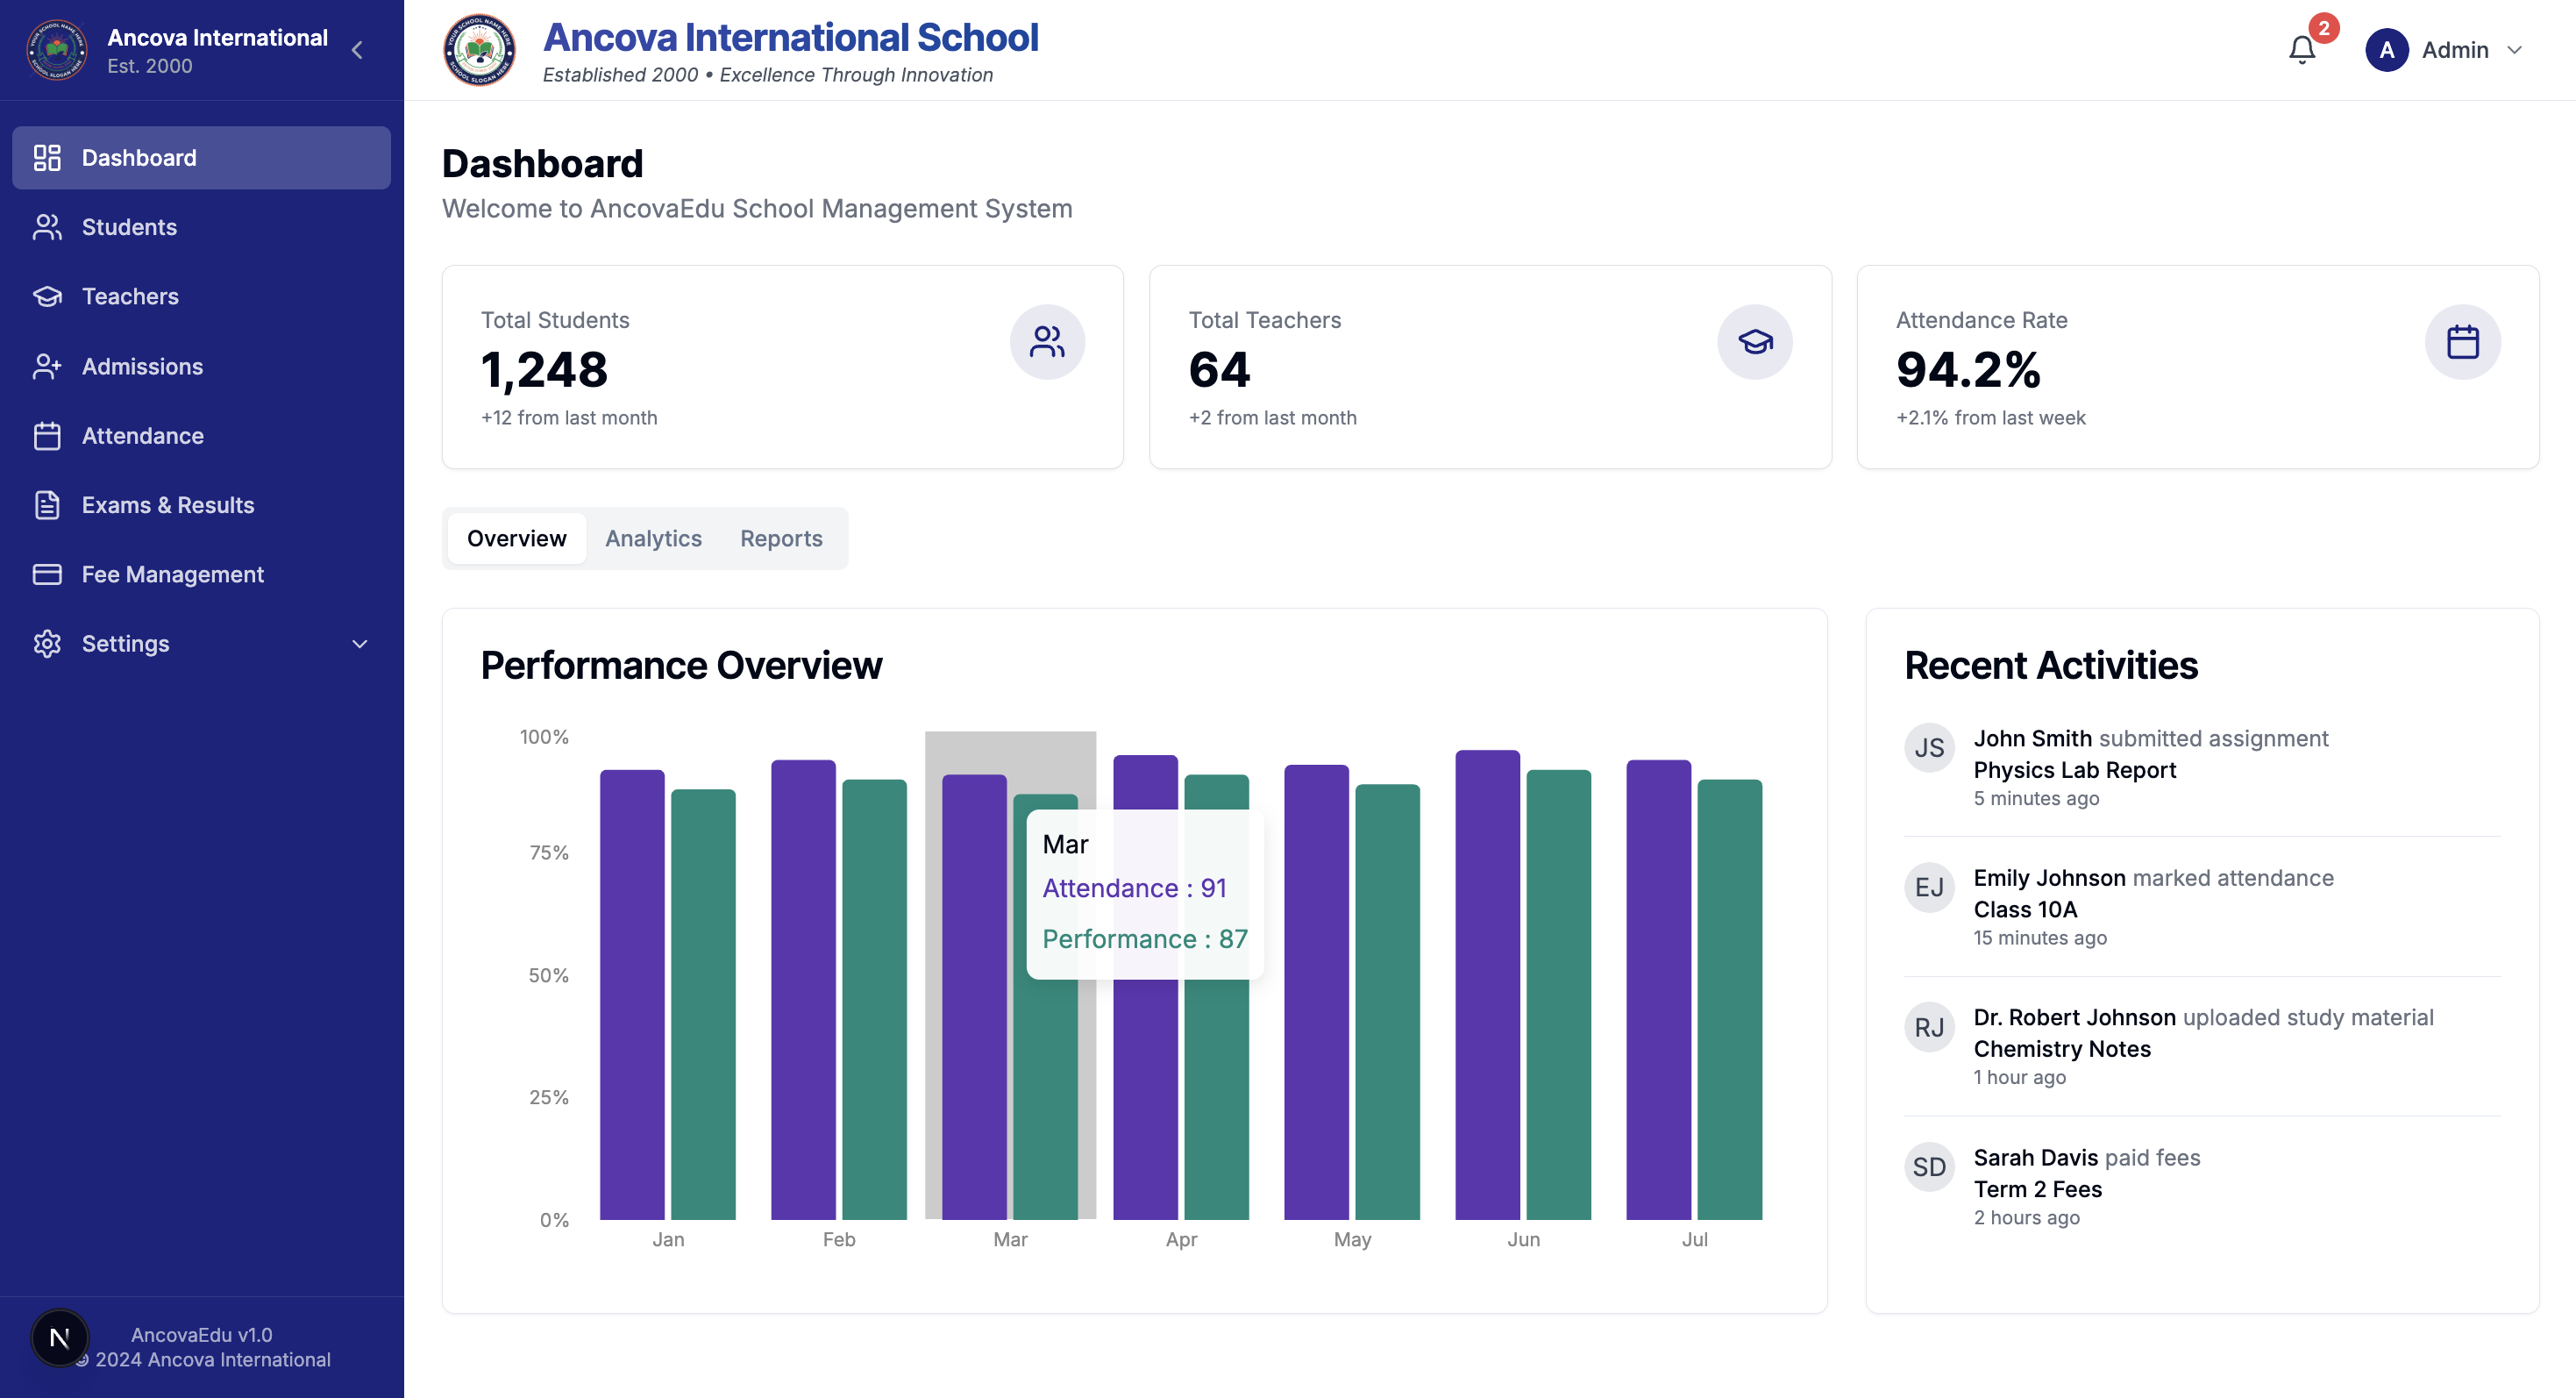Expand the Settings submenu chevron
Viewport: 2576px width, 1398px height.
point(359,644)
